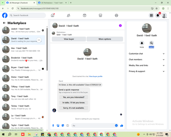Open the Notifications bell
The height and width of the screenshot is (137, 171).
tap(158, 15)
